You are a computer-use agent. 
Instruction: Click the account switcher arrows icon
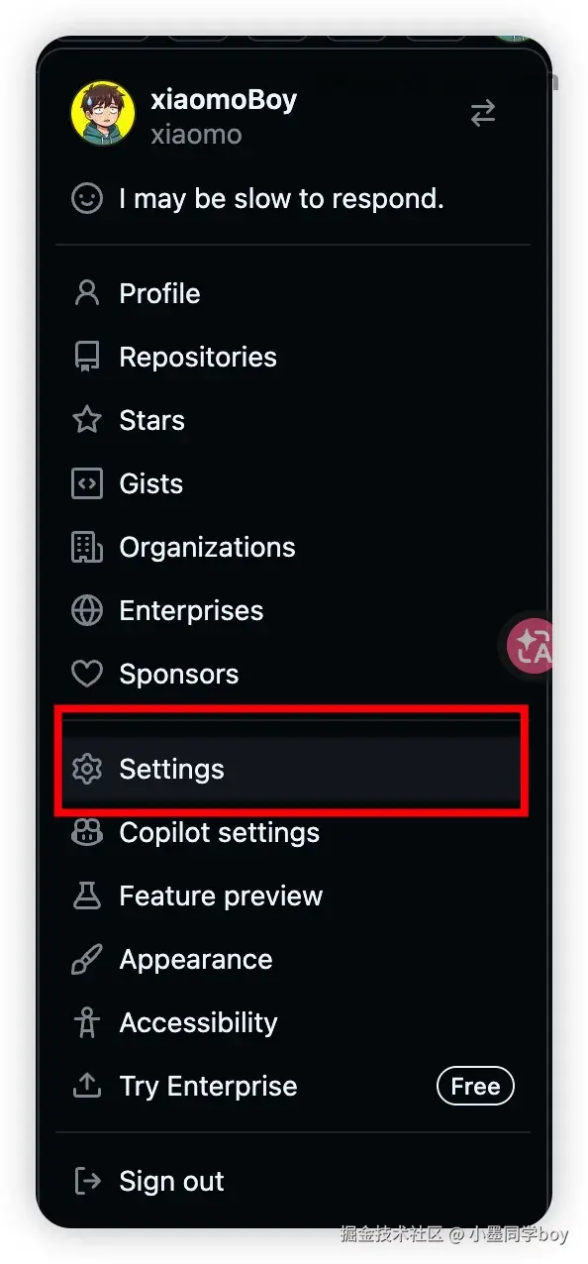pyautogui.click(x=482, y=114)
